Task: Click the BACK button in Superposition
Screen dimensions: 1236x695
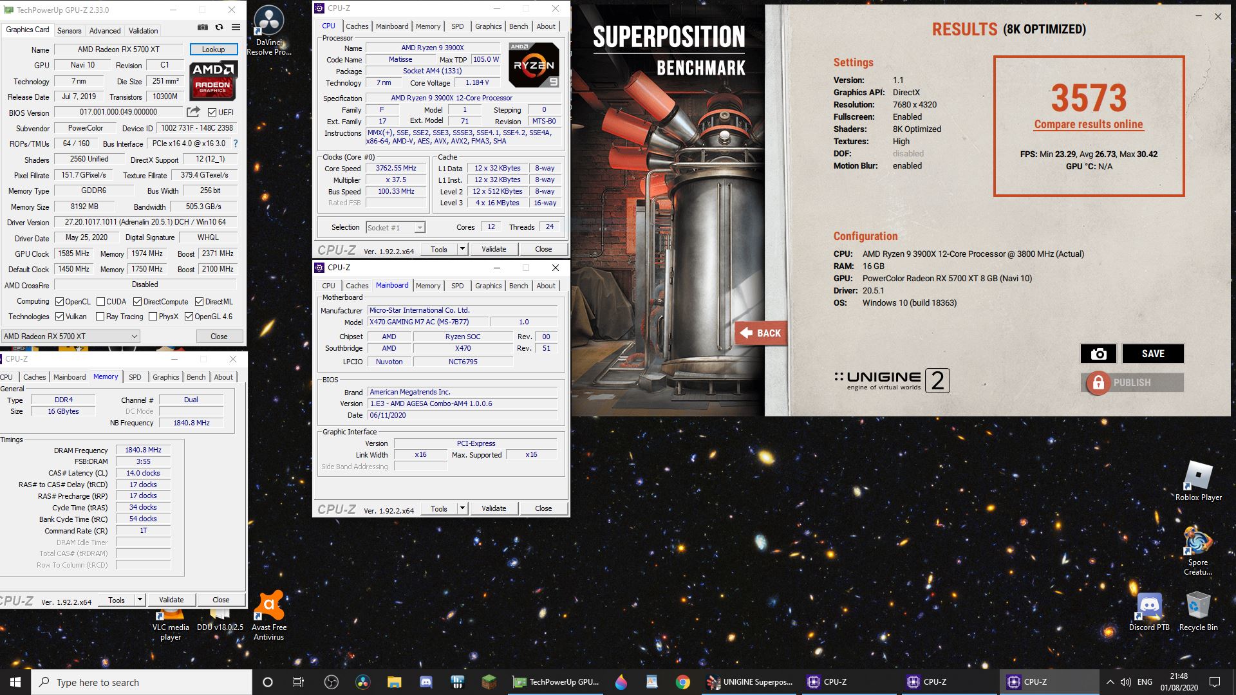Action: [x=762, y=333]
